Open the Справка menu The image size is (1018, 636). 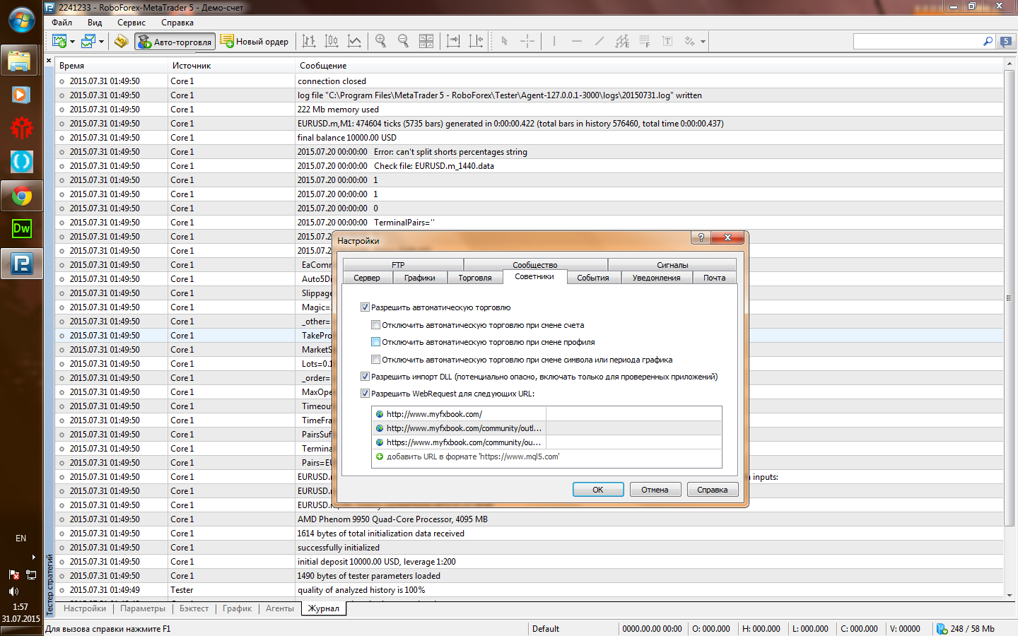tap(177, 23)
